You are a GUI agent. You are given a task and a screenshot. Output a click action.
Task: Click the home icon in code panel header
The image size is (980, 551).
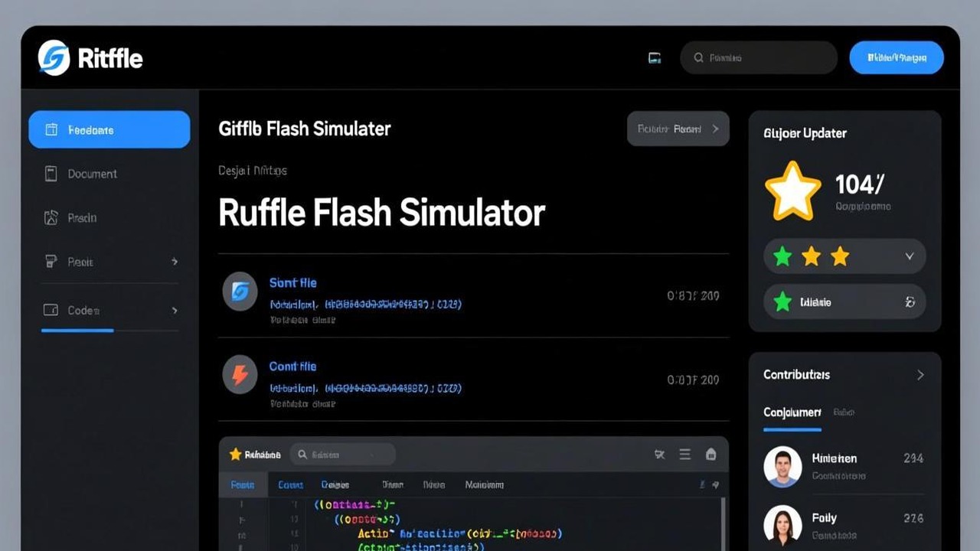point(710,455)
